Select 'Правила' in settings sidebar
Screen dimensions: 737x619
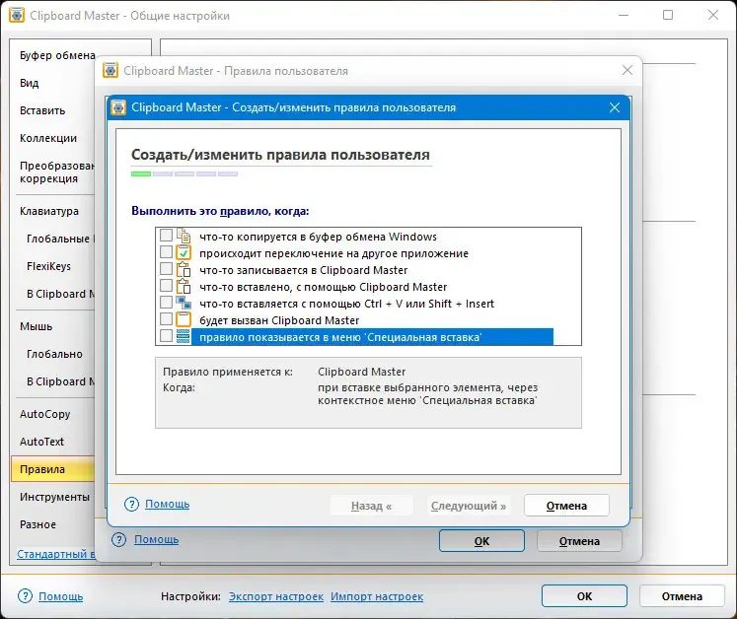tap(52, 469)
